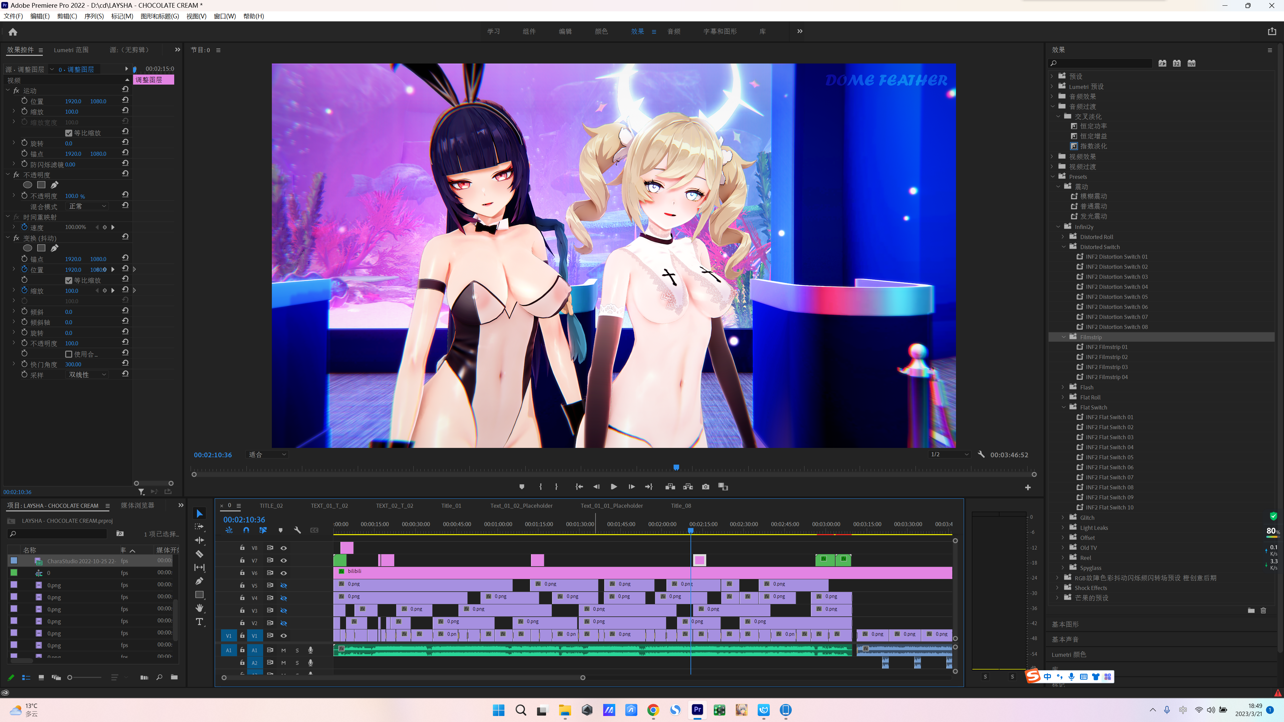Image resolution: width=1284 pixels, height=722 pixels.
Task: Open the Lumetri 范围 panel tab
Action: [71, 50]
